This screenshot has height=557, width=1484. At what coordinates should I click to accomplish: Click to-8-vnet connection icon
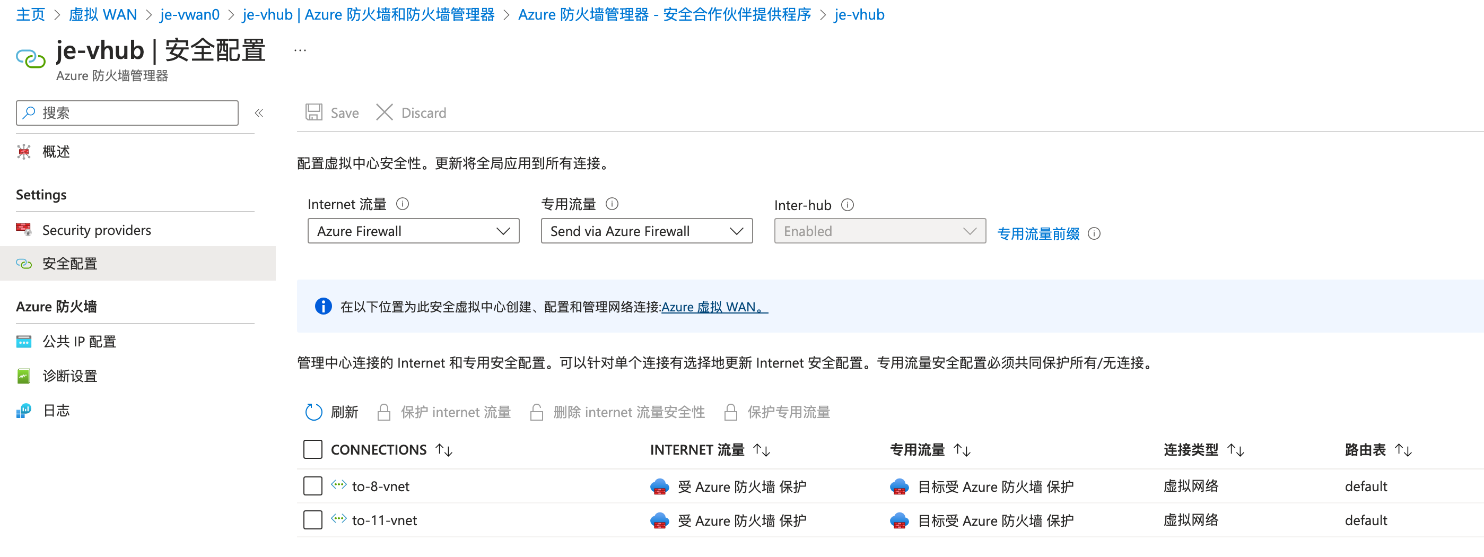pos(339,485)
